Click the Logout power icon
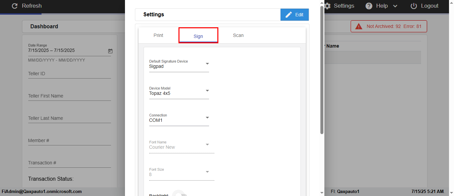This screenshot has height=196, width=454. pos(414,6)
